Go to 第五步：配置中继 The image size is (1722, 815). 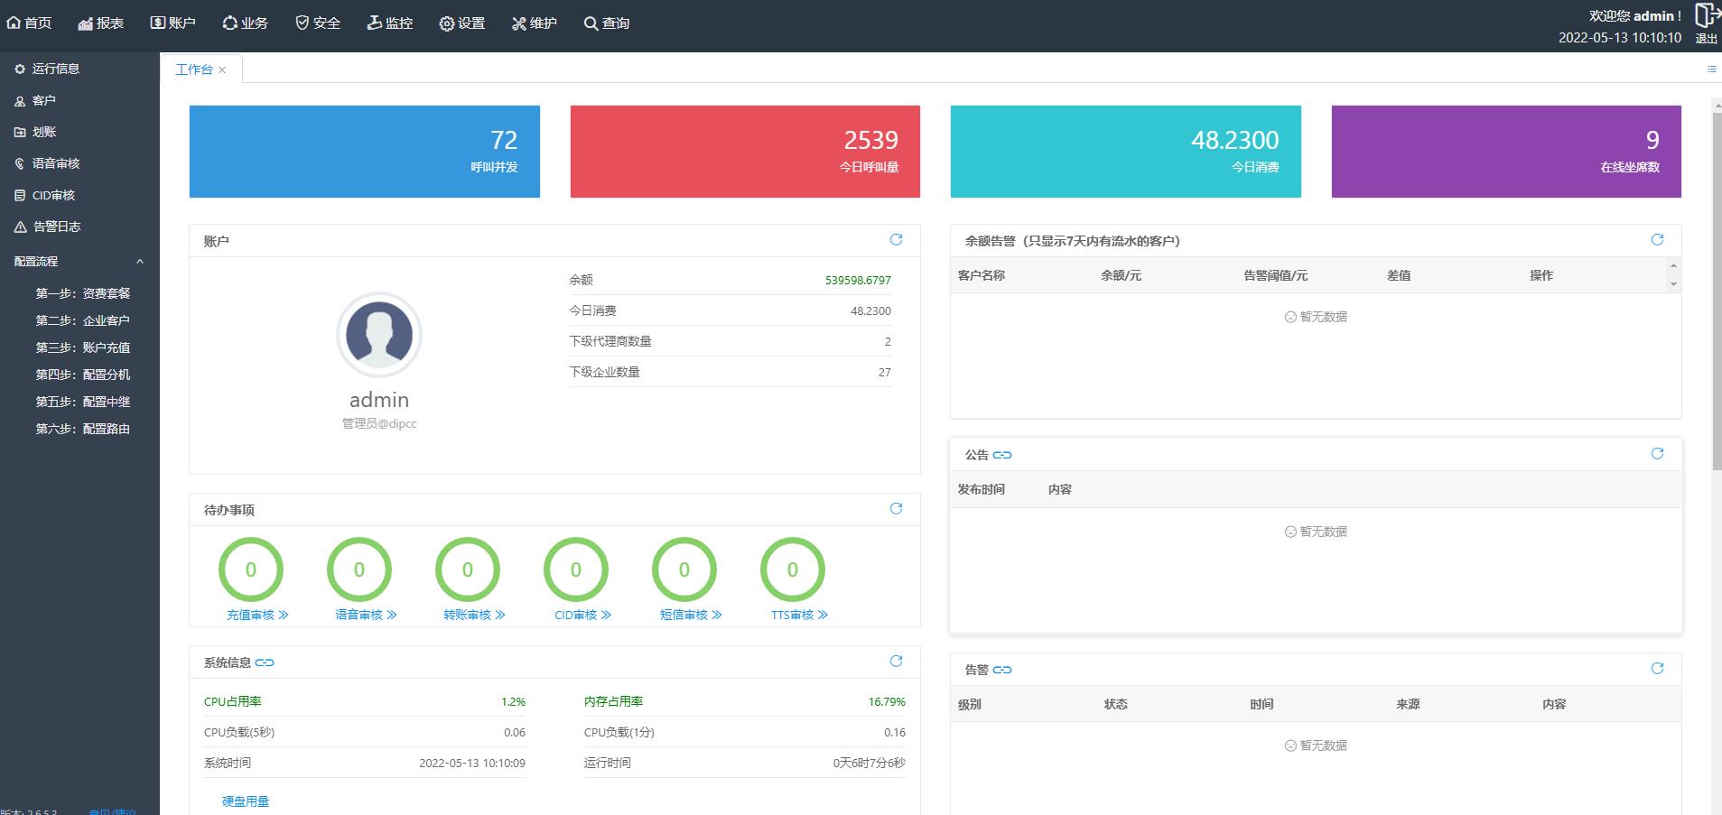83,402
